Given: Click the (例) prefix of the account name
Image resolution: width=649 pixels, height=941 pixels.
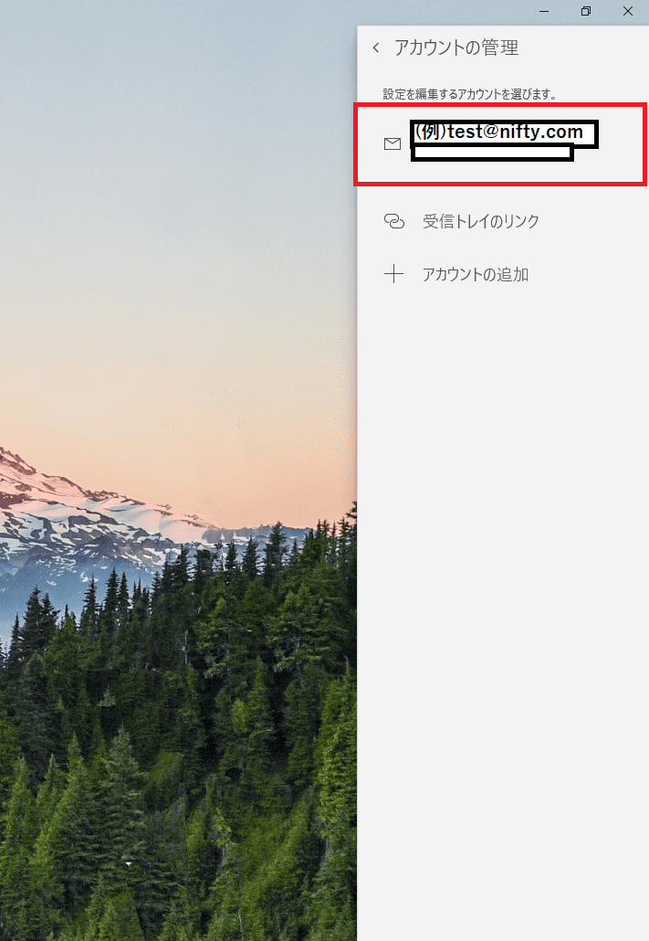Looking at the screenshot, I should click(x=430, y=132).
